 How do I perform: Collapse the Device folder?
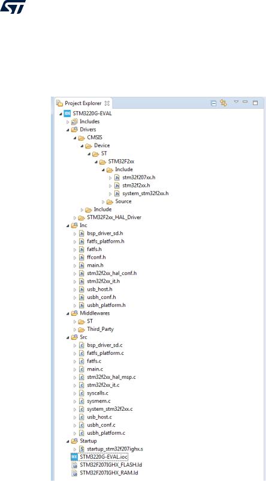tap(82, 145)
